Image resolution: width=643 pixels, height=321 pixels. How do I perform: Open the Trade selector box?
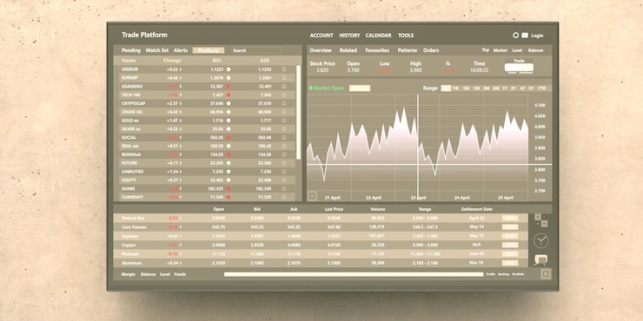pyautogui.click(x=519, y=68)
